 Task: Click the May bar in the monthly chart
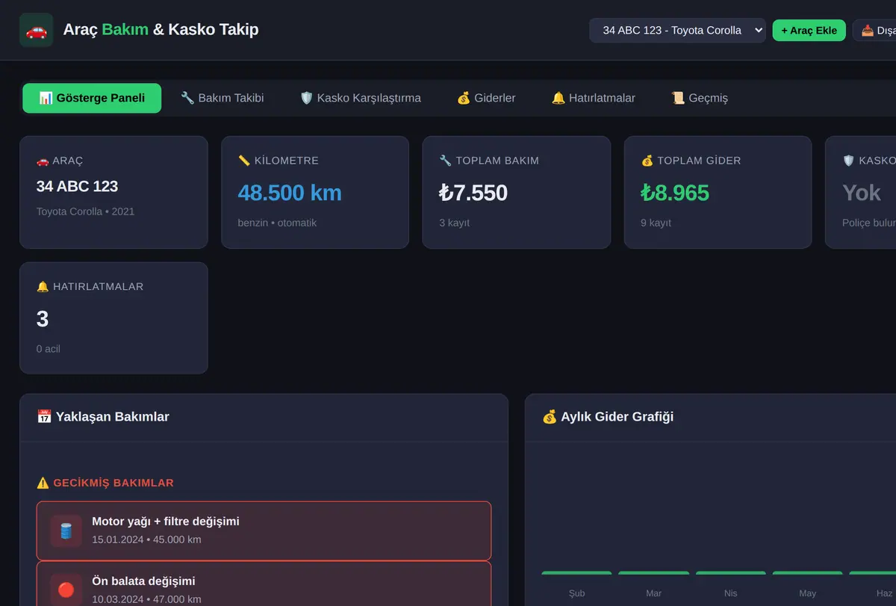pos(808,573)
